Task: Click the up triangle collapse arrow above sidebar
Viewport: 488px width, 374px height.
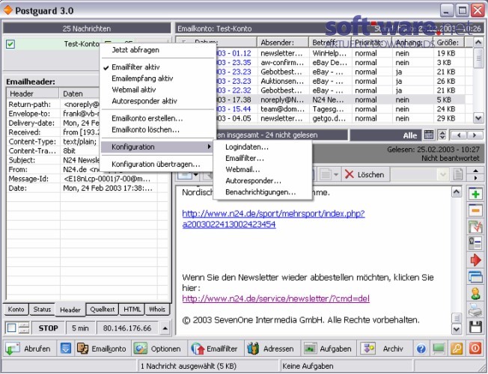Action: [x=475, y=171]
